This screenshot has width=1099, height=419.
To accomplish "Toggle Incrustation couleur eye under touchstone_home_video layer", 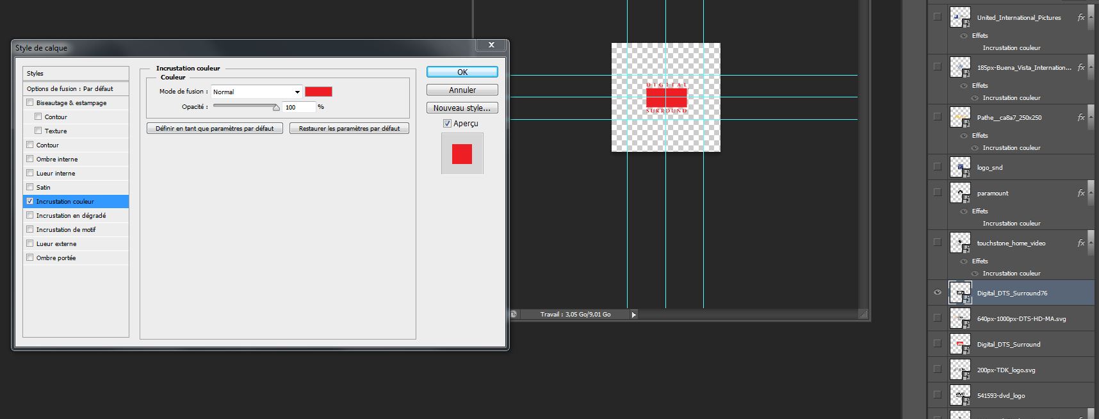I will (974, 274).
